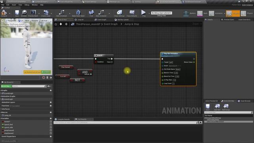Navigate forward in graph history
Image resolution: width=254 pixels, height=143 pixels.
click(x=66, y=24)
